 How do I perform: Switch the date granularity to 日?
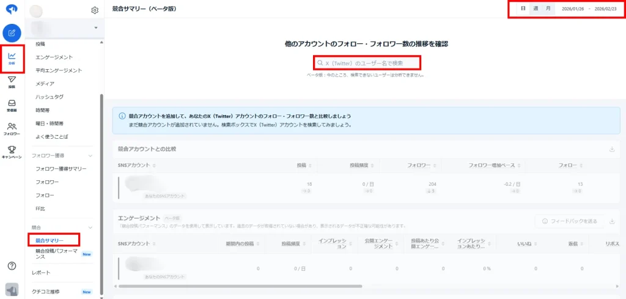coord(523,9)
